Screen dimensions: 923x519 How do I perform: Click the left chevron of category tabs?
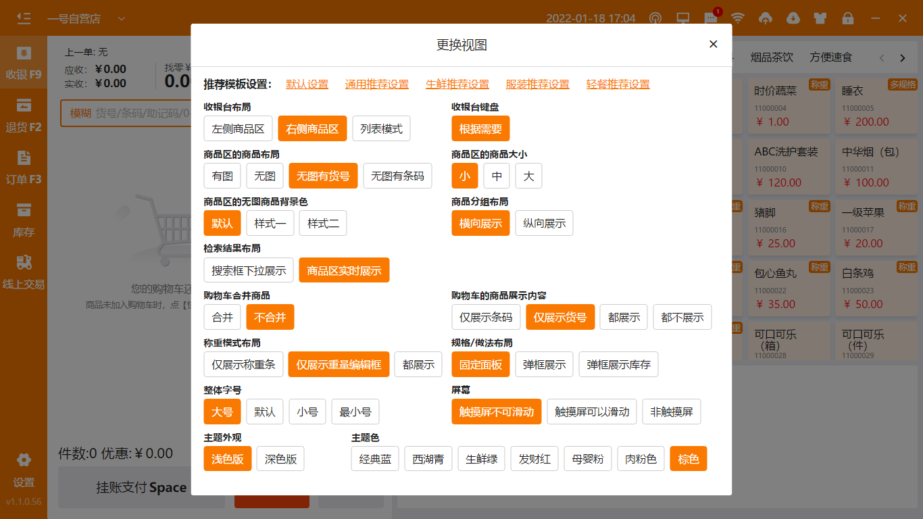881,58
